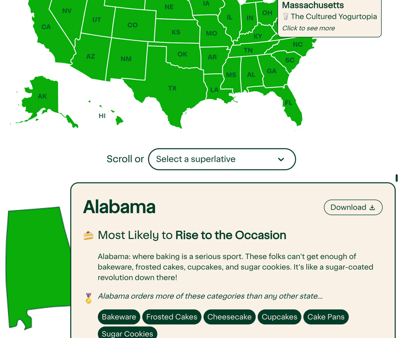Click the Sugar Cookies category tag
412x338 pixels.
tap(127, 333)
